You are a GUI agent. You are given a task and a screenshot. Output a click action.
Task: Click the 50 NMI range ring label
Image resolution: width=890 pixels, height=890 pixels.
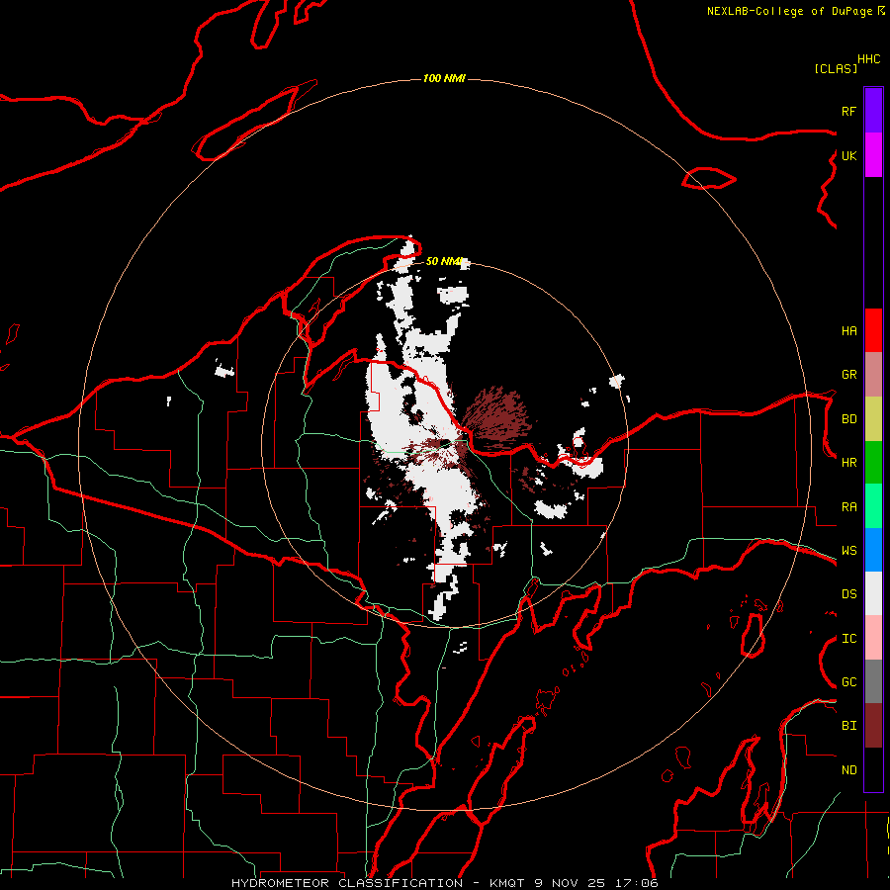(444, 261)
